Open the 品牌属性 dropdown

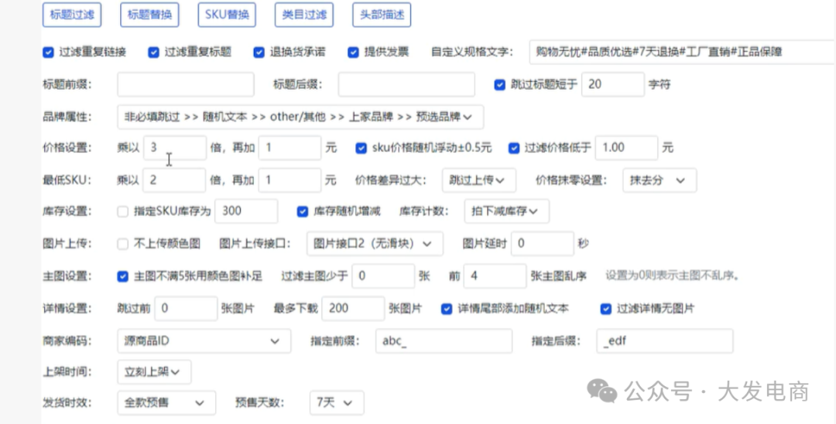[300, 117]
